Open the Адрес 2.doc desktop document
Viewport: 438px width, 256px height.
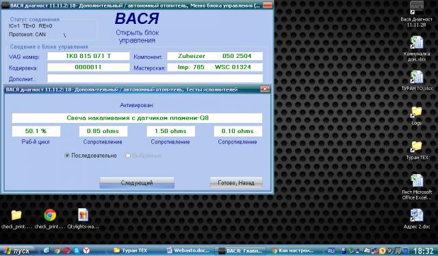coord(417,218)
